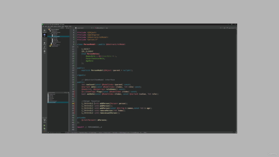Open person.cpp under Source Files
This screenshot has height=157, width=279.
pos(55,41)
